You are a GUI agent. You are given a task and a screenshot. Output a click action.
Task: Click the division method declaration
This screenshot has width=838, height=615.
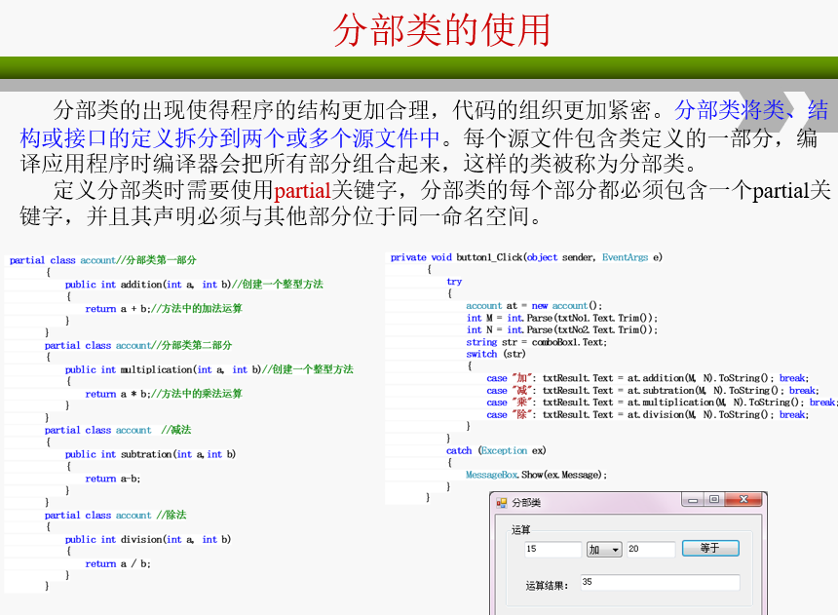pos(148,539)
